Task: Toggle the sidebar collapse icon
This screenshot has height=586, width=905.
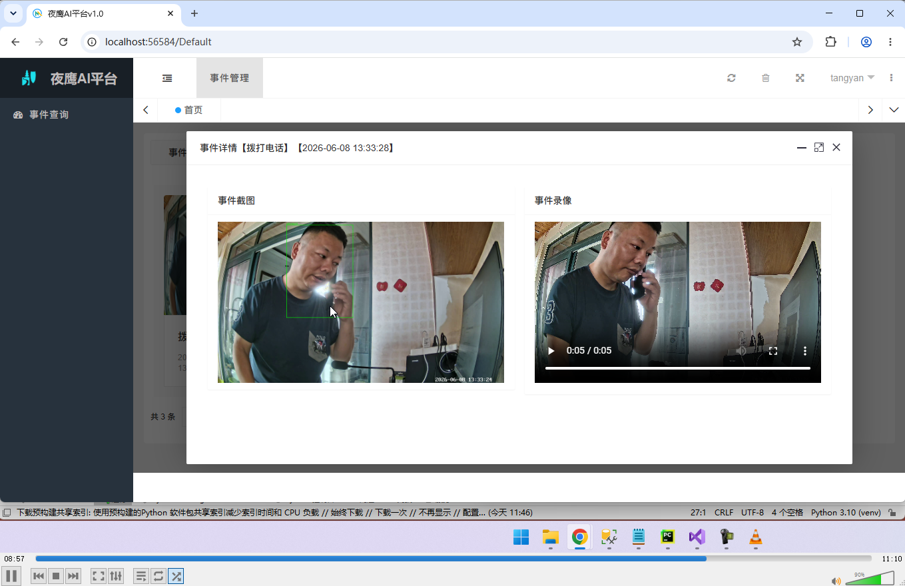Action: click(167, 78)
